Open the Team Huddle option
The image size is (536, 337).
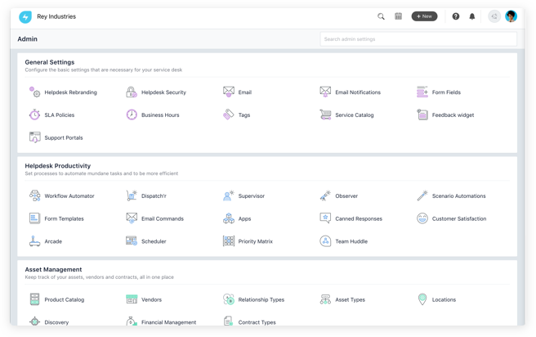tap(351, 241)
